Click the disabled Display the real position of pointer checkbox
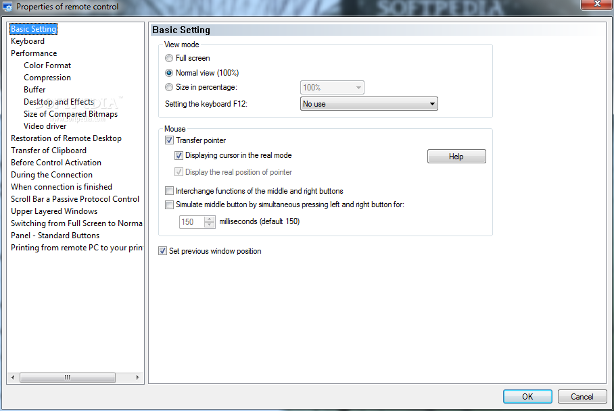This screenshot has width=614, height=411. (x=179, y=172)
